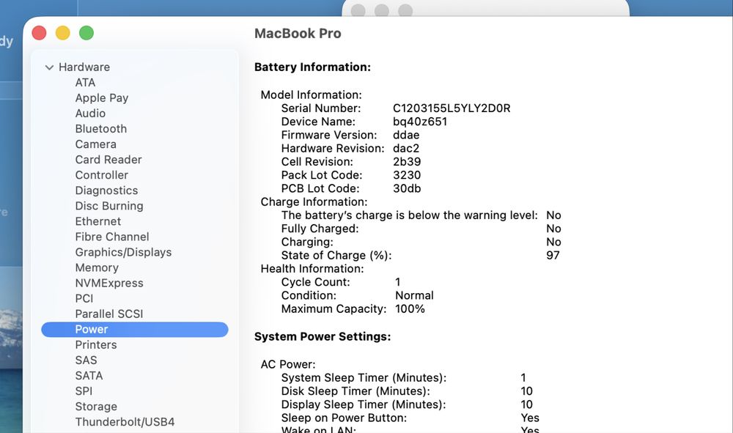Minimize the window with the yellow button
This screenshot has width=733, height=433.
(62, 33)
